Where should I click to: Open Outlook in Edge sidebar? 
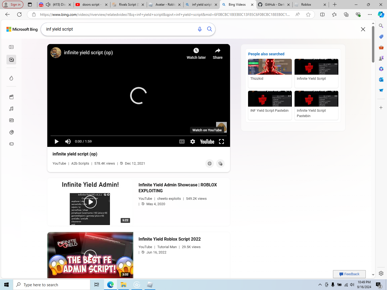coord(381,79)
